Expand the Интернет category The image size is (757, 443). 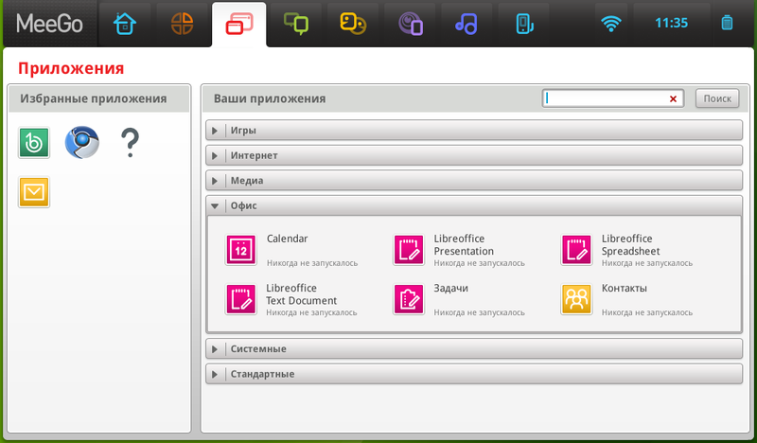474,155
